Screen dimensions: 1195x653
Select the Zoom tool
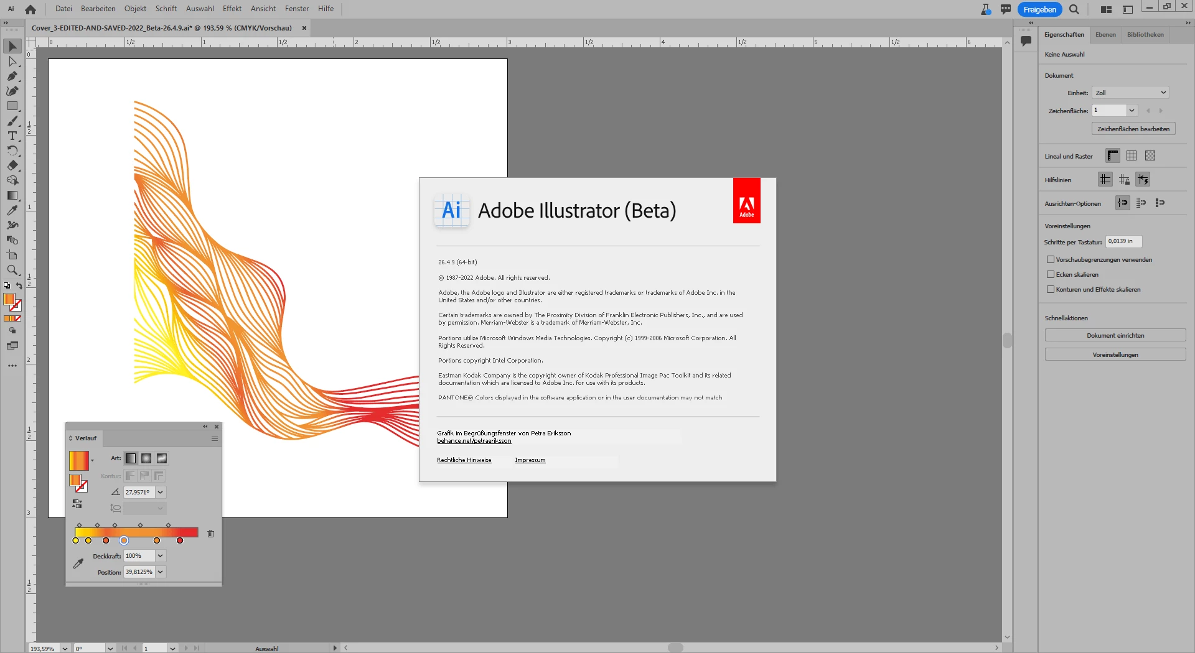pos(12,271)
